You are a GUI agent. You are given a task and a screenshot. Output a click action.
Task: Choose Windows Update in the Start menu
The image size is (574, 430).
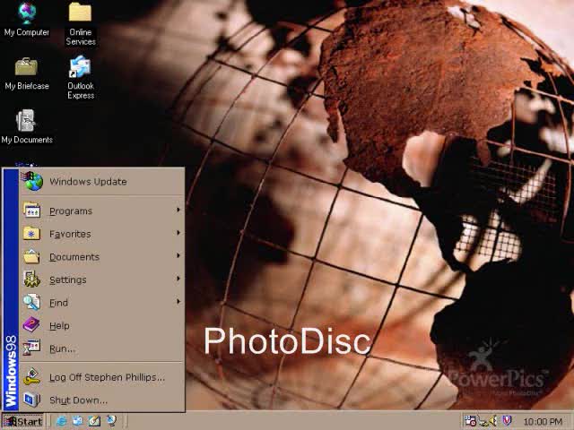point(102,182)
